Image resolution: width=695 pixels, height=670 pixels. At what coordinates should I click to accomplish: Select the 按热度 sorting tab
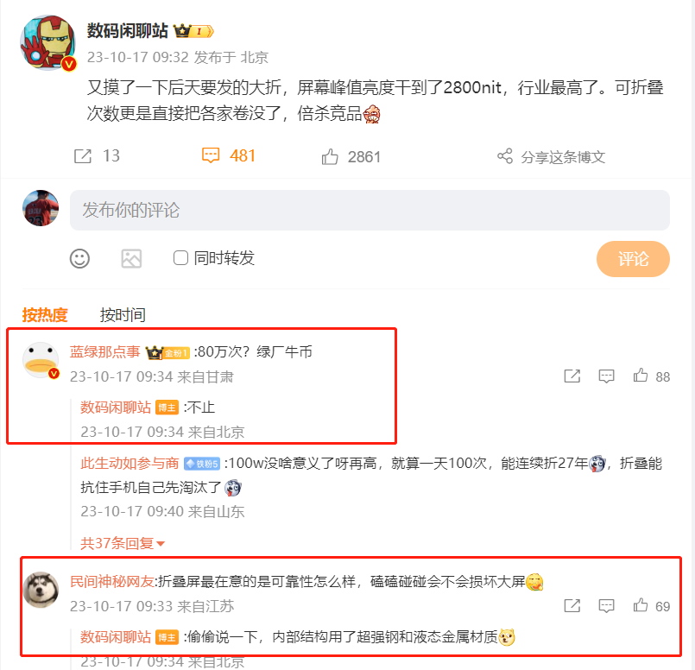45,315
